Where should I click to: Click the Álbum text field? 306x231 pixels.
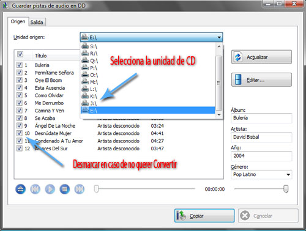point(261,118)
